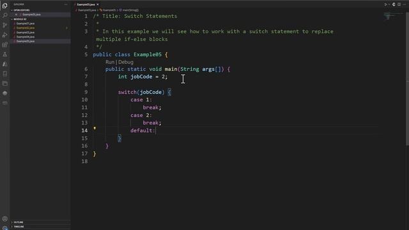Viewport: 409px width, 230px height.
Task: Click the Run Java play icon in editor toolbar
Action: pos(385,4)
